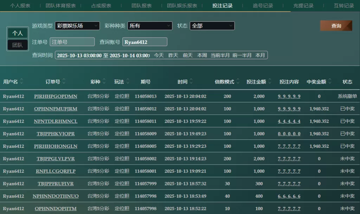Click the 注单号 input field
This screenshot has width=360, height=214.
[x=72, y=42]
